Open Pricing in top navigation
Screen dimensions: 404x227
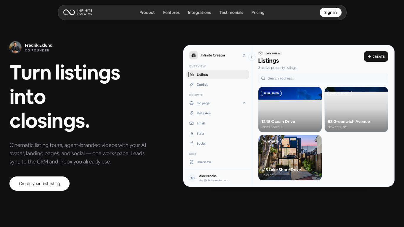pos(258,12)
